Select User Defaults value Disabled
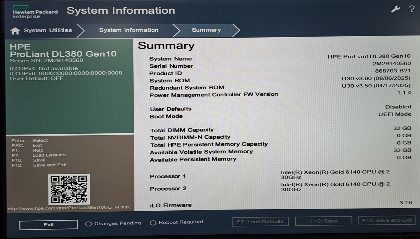 point(398,107)
